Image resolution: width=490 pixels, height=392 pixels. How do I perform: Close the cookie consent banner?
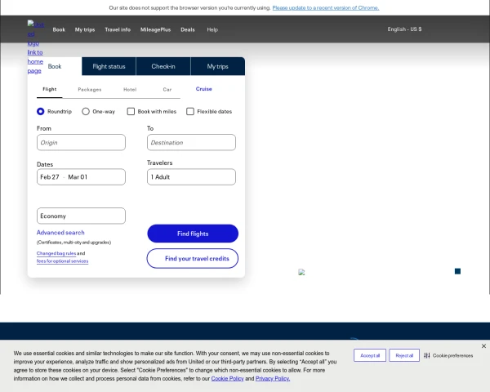tap(483, 346)
